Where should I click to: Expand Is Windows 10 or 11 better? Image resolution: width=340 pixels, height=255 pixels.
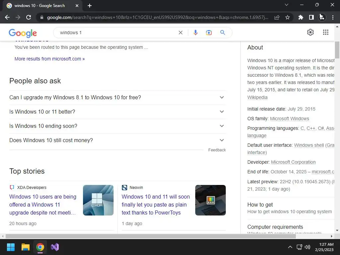(x=118, y=112)
